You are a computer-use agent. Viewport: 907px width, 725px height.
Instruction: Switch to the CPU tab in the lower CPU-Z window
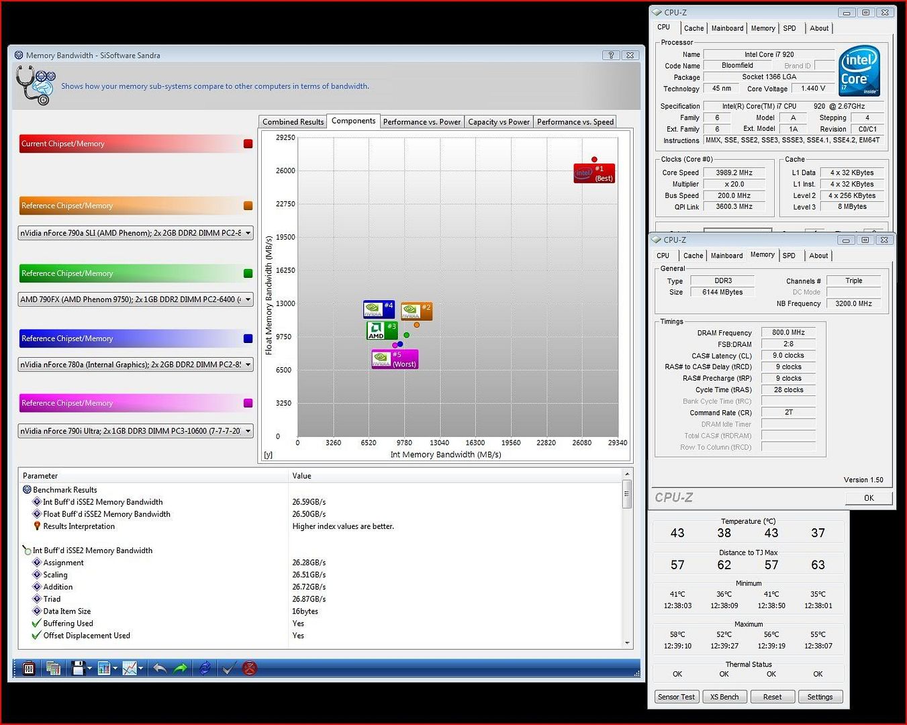coord(663,256)
